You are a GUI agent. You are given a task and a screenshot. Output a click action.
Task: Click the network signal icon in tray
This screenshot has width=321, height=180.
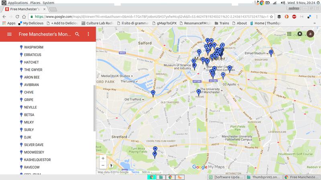click(x=275, y=3)
